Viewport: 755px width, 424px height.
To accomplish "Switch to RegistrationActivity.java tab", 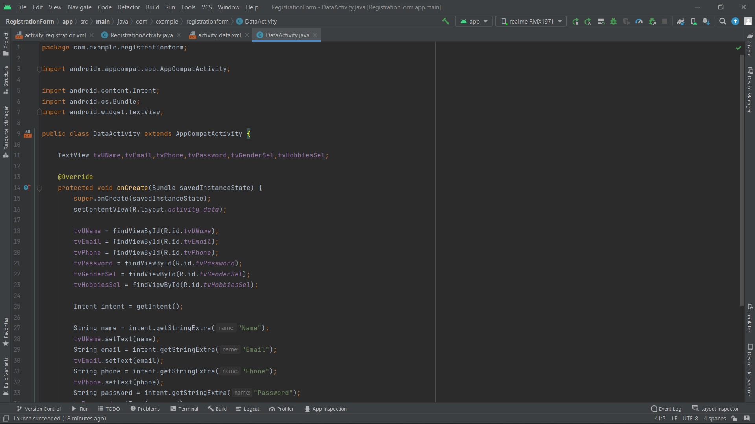I will (x=141, y=35).
